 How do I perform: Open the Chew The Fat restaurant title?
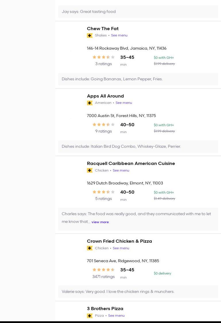103,29
